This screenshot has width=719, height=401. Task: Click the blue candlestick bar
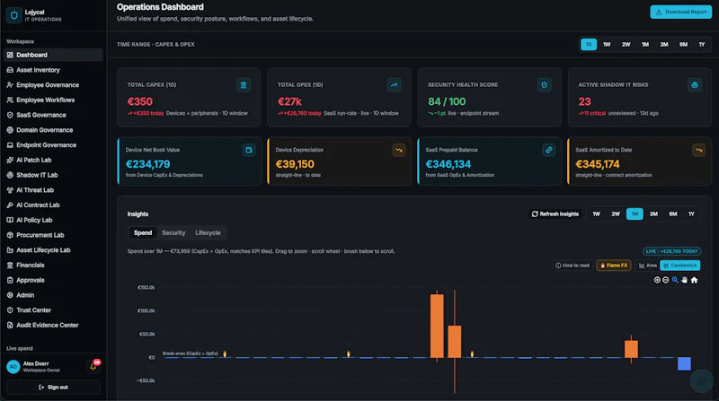pyautogui.click(x=684, y=364)
